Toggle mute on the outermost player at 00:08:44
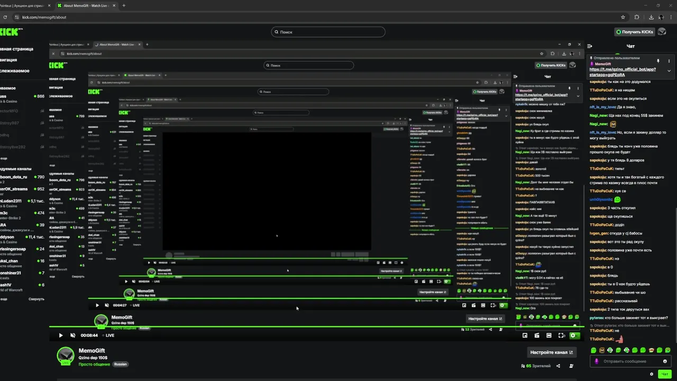This screenshot has height=381, width=677. pyautogui.click(x=73, y=335)
